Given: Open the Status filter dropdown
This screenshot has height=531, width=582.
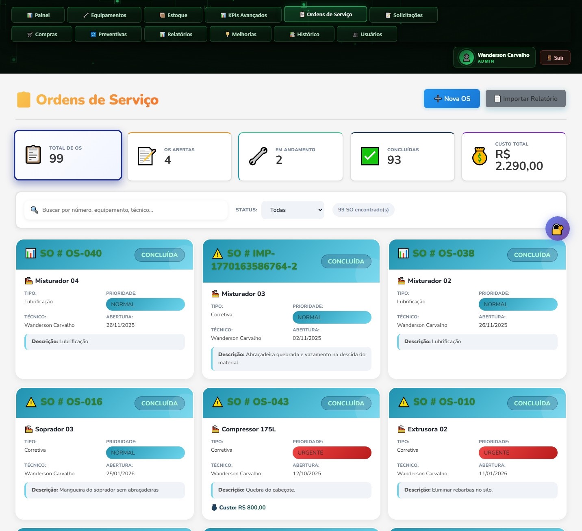Looking at the screenshot, I should (293, 210).
